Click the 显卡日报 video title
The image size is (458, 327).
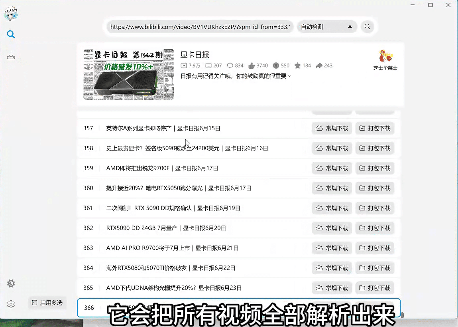pyautogui.click(x=195, y=55)
